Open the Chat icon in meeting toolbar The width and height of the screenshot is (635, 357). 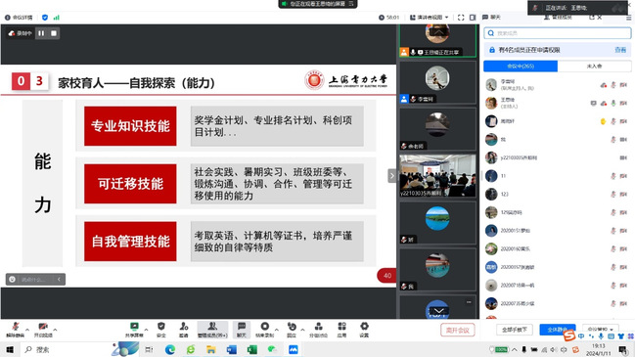click(242, 329)
